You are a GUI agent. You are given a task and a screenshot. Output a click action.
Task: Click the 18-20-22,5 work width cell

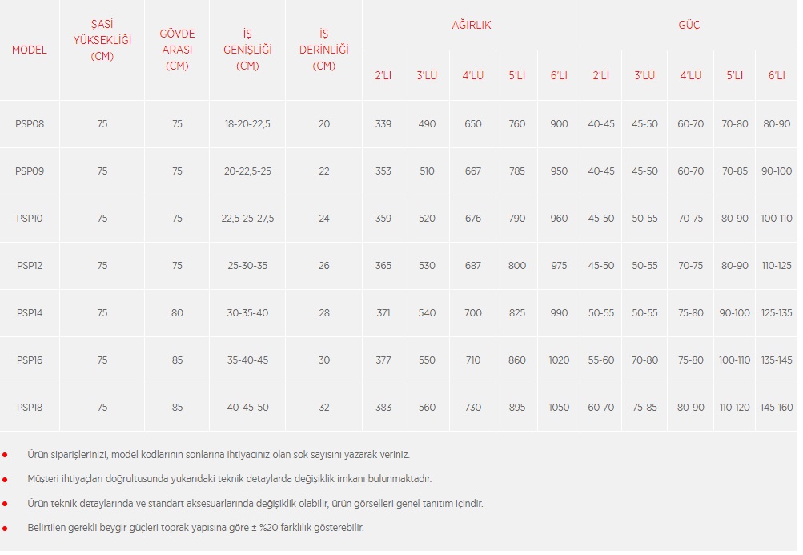(247, 124)
